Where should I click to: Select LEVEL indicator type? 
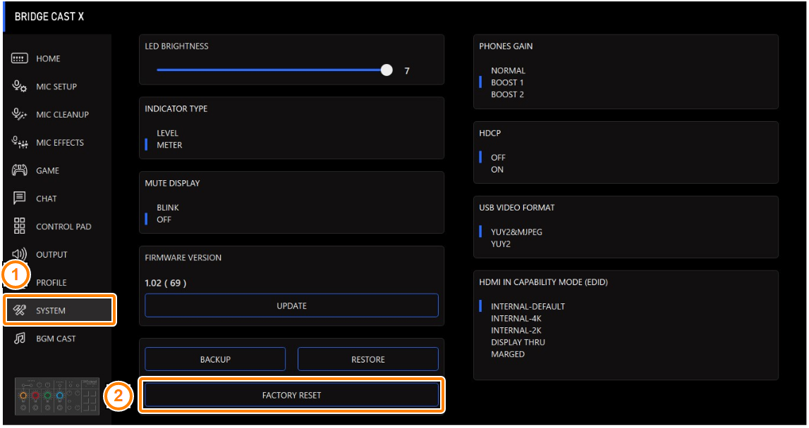(x=167, y=133)
